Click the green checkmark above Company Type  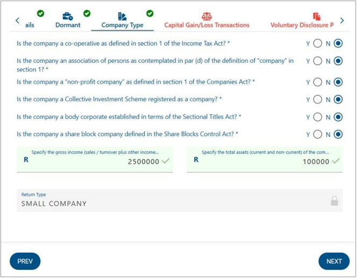coord(150,13)
